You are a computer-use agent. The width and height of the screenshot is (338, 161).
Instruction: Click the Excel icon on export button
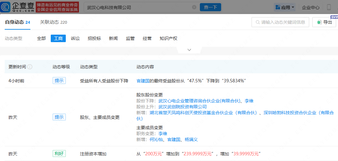(x=319, y=22)
